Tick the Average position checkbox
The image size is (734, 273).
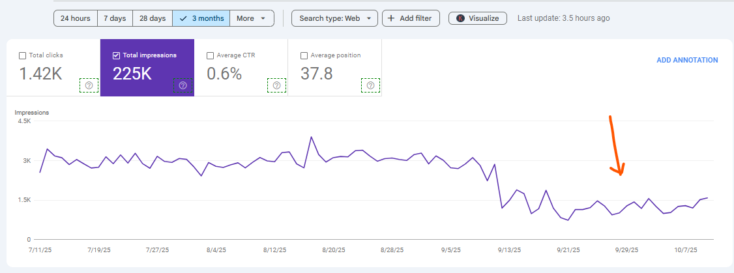tap(304, 55)
